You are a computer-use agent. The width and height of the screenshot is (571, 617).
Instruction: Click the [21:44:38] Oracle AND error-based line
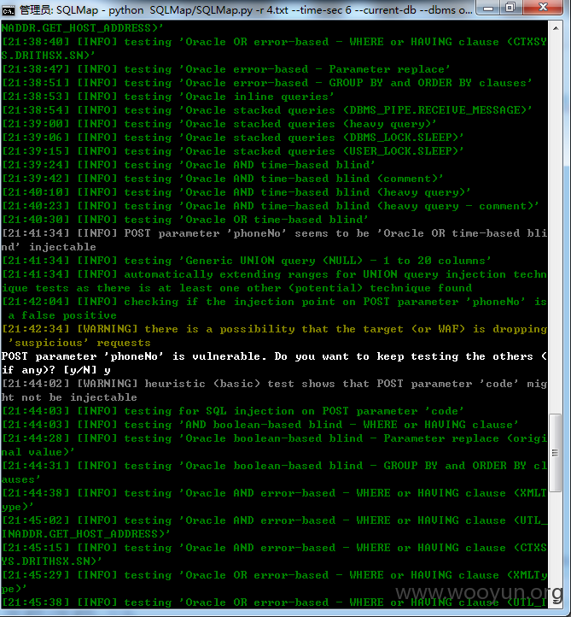274,500
